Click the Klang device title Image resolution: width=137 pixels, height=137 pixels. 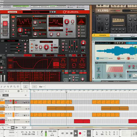click(x=103, y=11)
